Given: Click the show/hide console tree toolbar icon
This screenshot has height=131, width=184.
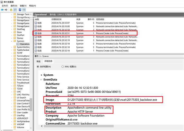Looking at the screenshot, I should (x=15, y=10).
